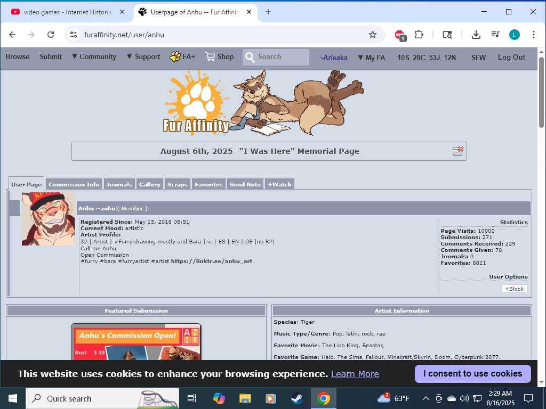Open the weather 63°F taskbar widget
The image size is (546, 409).
point(394,398)
